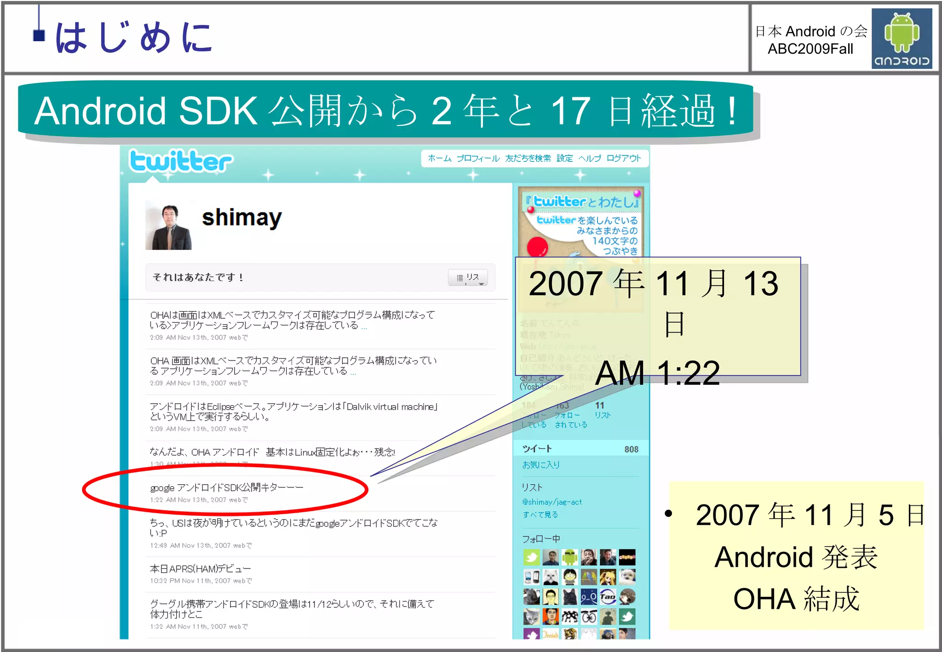The image size is (942, 652).
Task: Click the two smartphones avatar
Action: click(531, 577)
